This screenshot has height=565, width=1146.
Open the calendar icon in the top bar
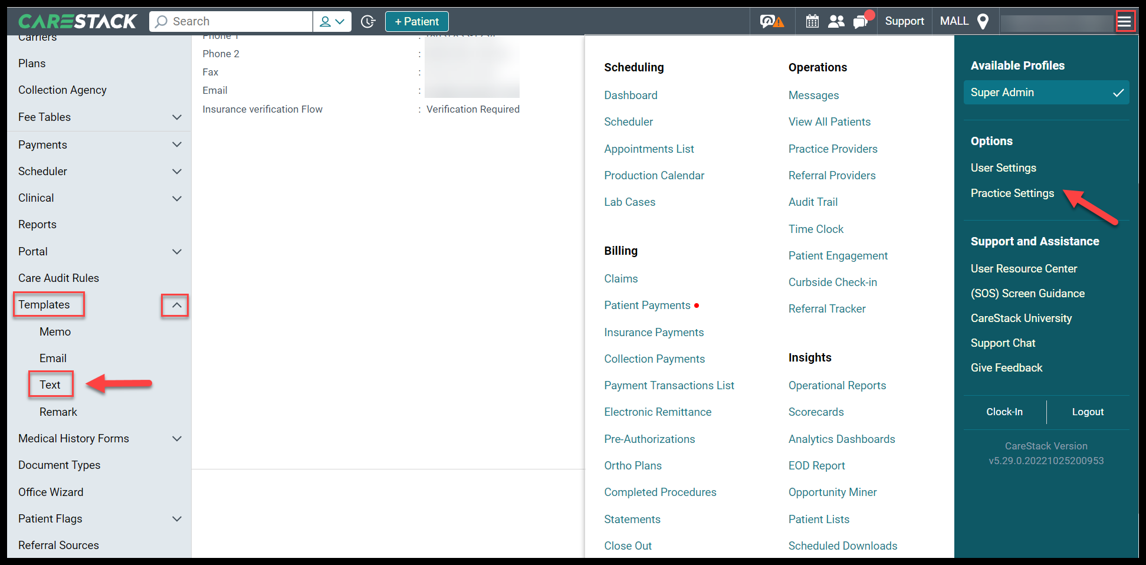pos(812,21)
